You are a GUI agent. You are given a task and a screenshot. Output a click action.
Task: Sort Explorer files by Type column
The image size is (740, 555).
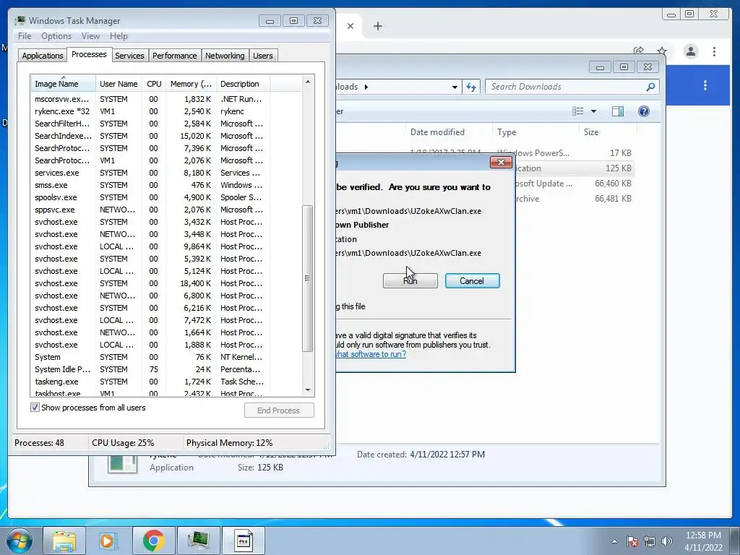coord(535,132)
